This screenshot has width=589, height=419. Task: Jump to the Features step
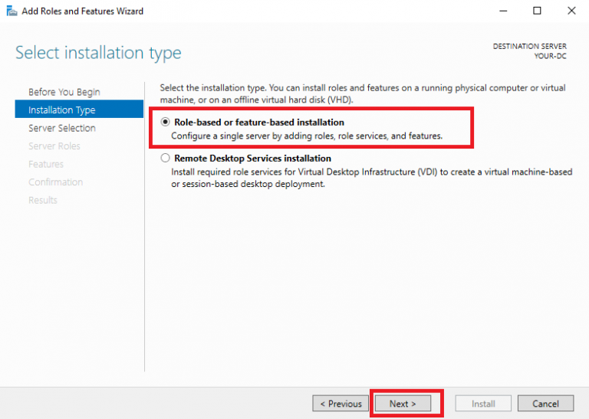point(46,164)
